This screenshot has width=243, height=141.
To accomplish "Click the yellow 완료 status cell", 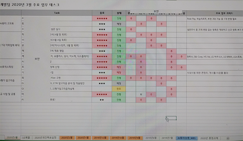I will pyautogui.click(x=119, y=89).
